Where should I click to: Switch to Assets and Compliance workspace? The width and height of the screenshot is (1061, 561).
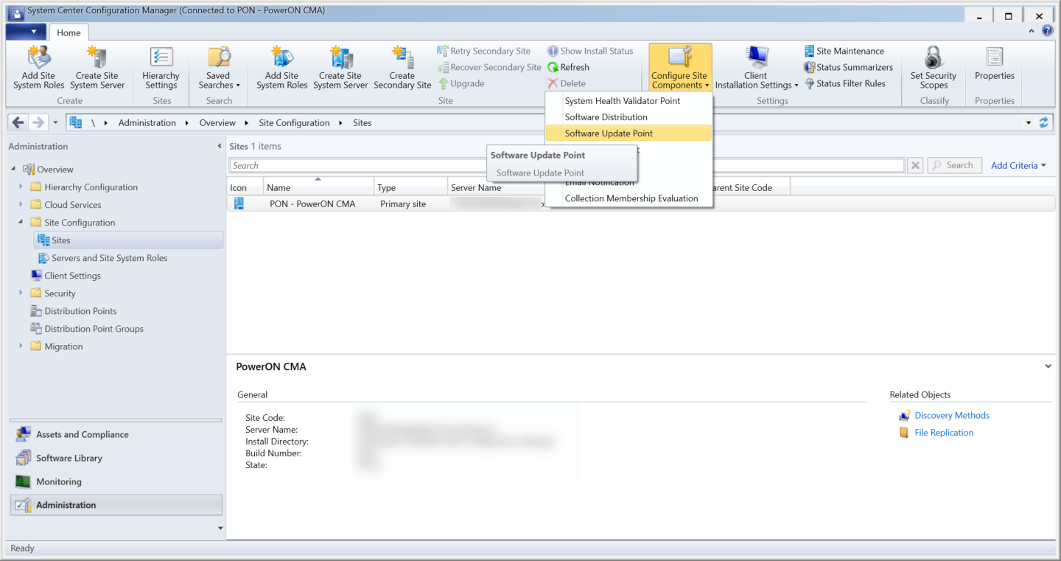tap(116, 435)
